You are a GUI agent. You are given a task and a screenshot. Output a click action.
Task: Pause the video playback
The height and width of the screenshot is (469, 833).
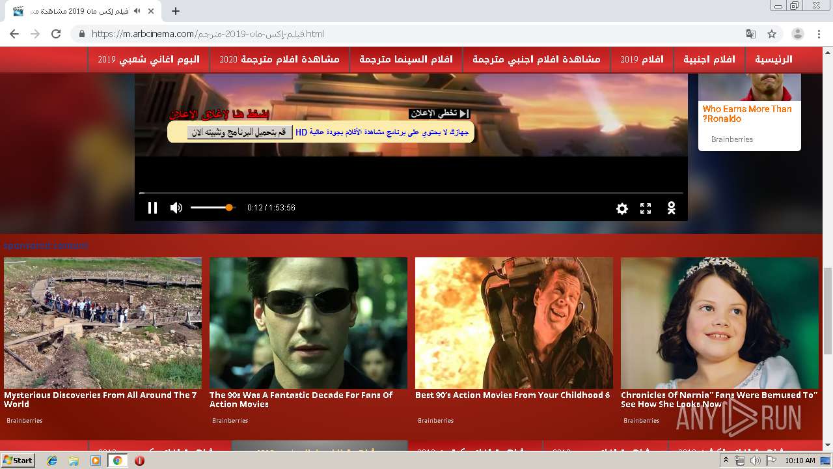pyautogui.click(x=152, y=208)
